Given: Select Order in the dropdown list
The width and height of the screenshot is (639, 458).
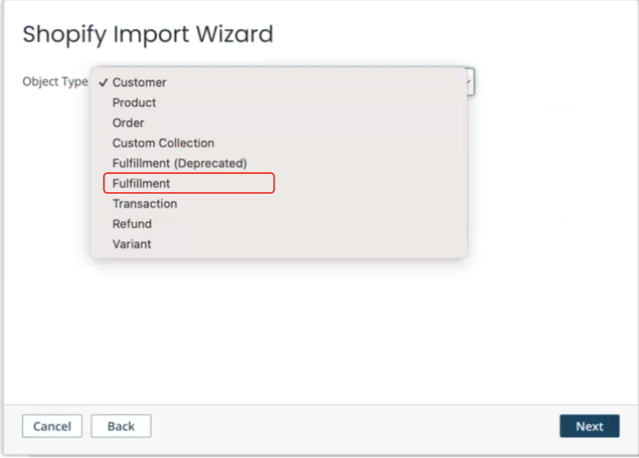Looking at the screenshot, I should coord(279,123).
